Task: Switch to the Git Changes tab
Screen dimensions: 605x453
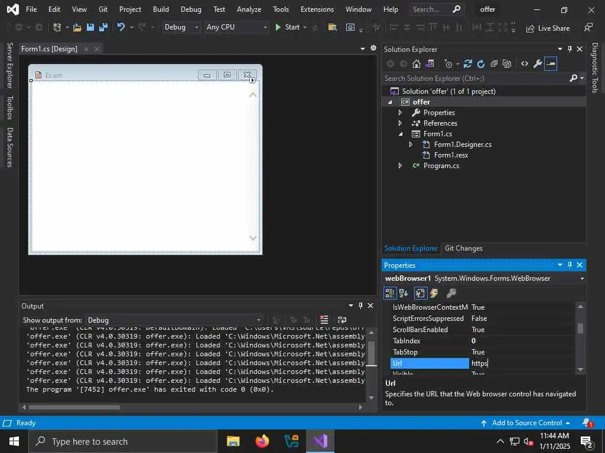Action: coord(463,248)
